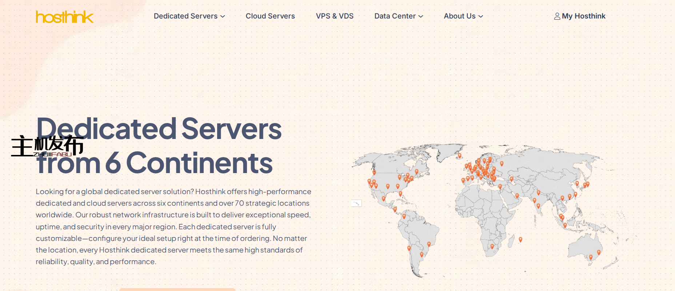Select the isolated Russia pin east of Europe
This screenshot has width=675, height=291.
click(502, 164)
